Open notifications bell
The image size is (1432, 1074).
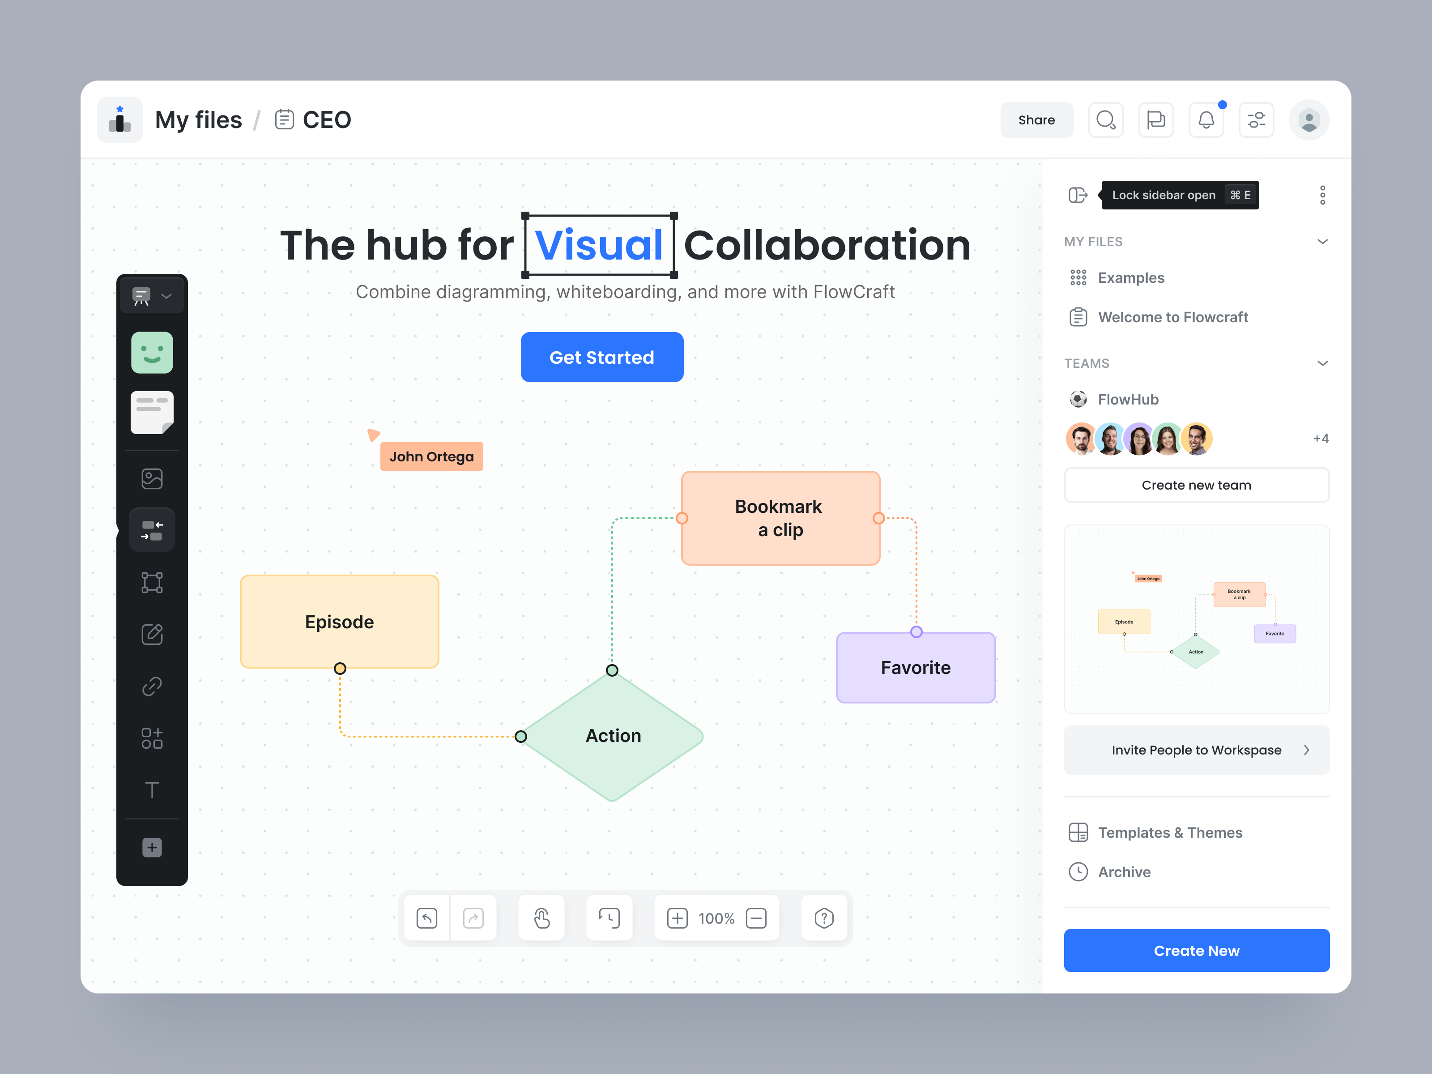pyautogui.click(x=1206, y=120)
